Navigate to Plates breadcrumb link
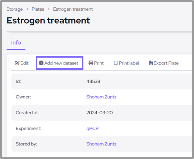Screen dimensions: 194x159 point(38,9)
